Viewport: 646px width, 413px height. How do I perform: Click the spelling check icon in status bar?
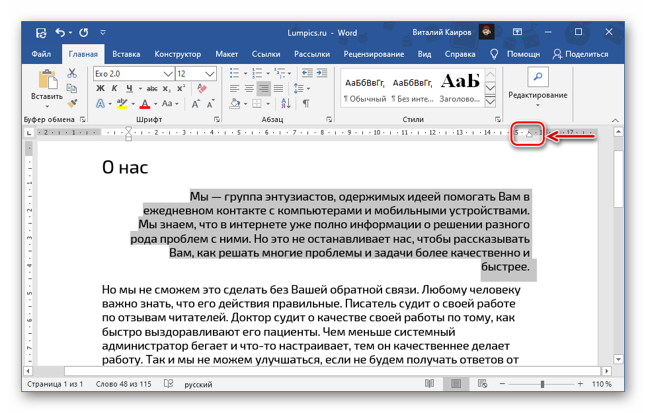pyautogui.click(x=169, y=383)
